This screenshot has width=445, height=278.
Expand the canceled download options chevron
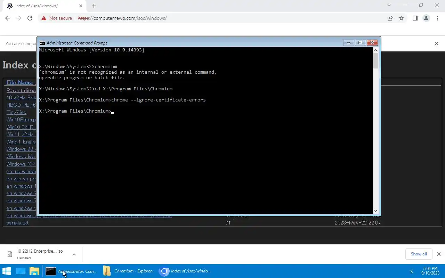coord(74,254)
